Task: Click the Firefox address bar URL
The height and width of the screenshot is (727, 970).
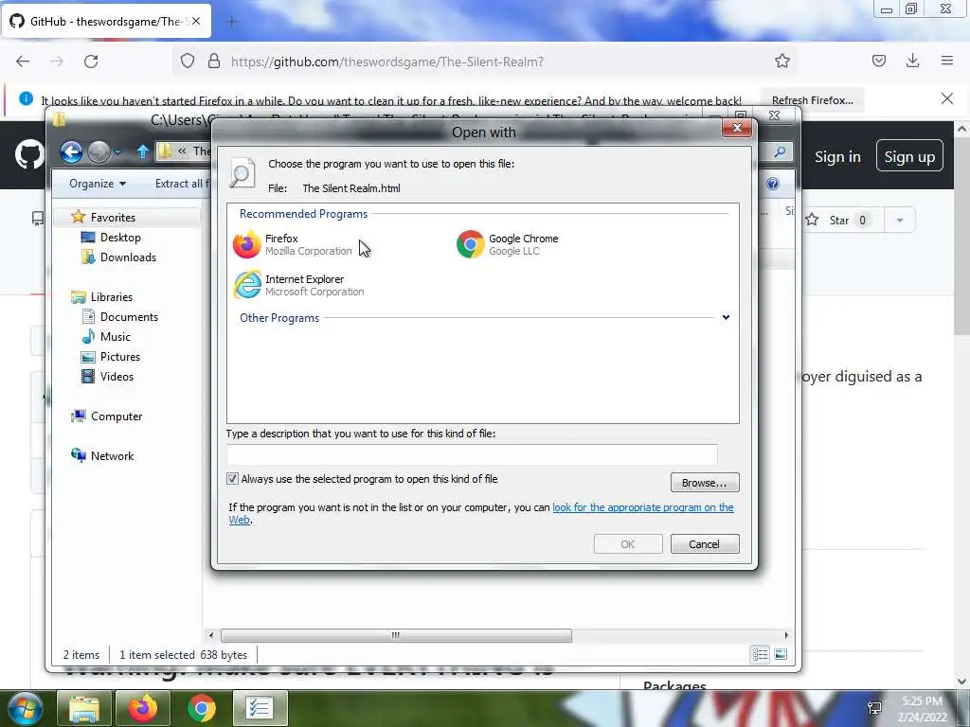Action: [x=386, y=62]
